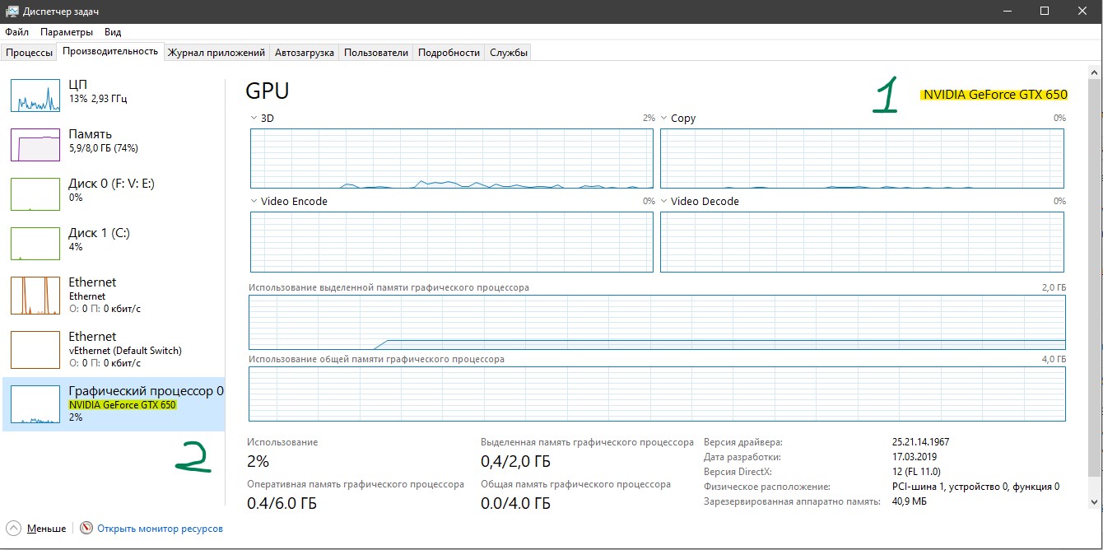This screenshot has width=1103, height=550.
Task: Switch to the Службы tab
Action: 509,53
